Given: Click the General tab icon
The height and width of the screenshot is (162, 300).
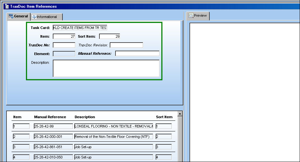Looking at the screenshot, I should tap(11, 16).
